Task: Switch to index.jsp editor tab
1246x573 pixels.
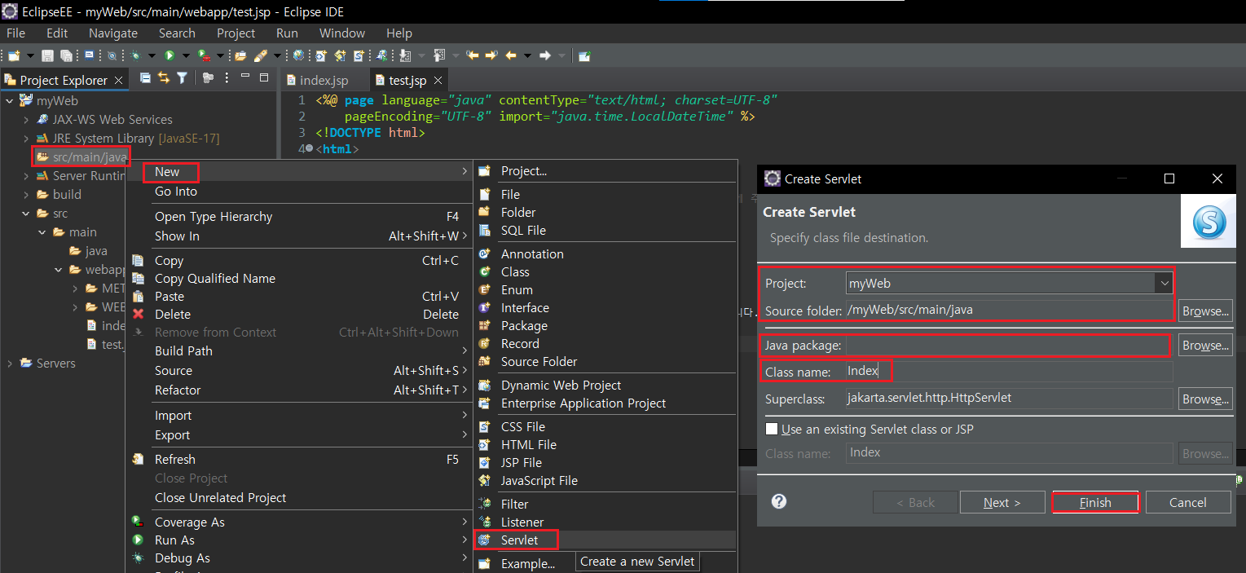Action: point(324,81)
